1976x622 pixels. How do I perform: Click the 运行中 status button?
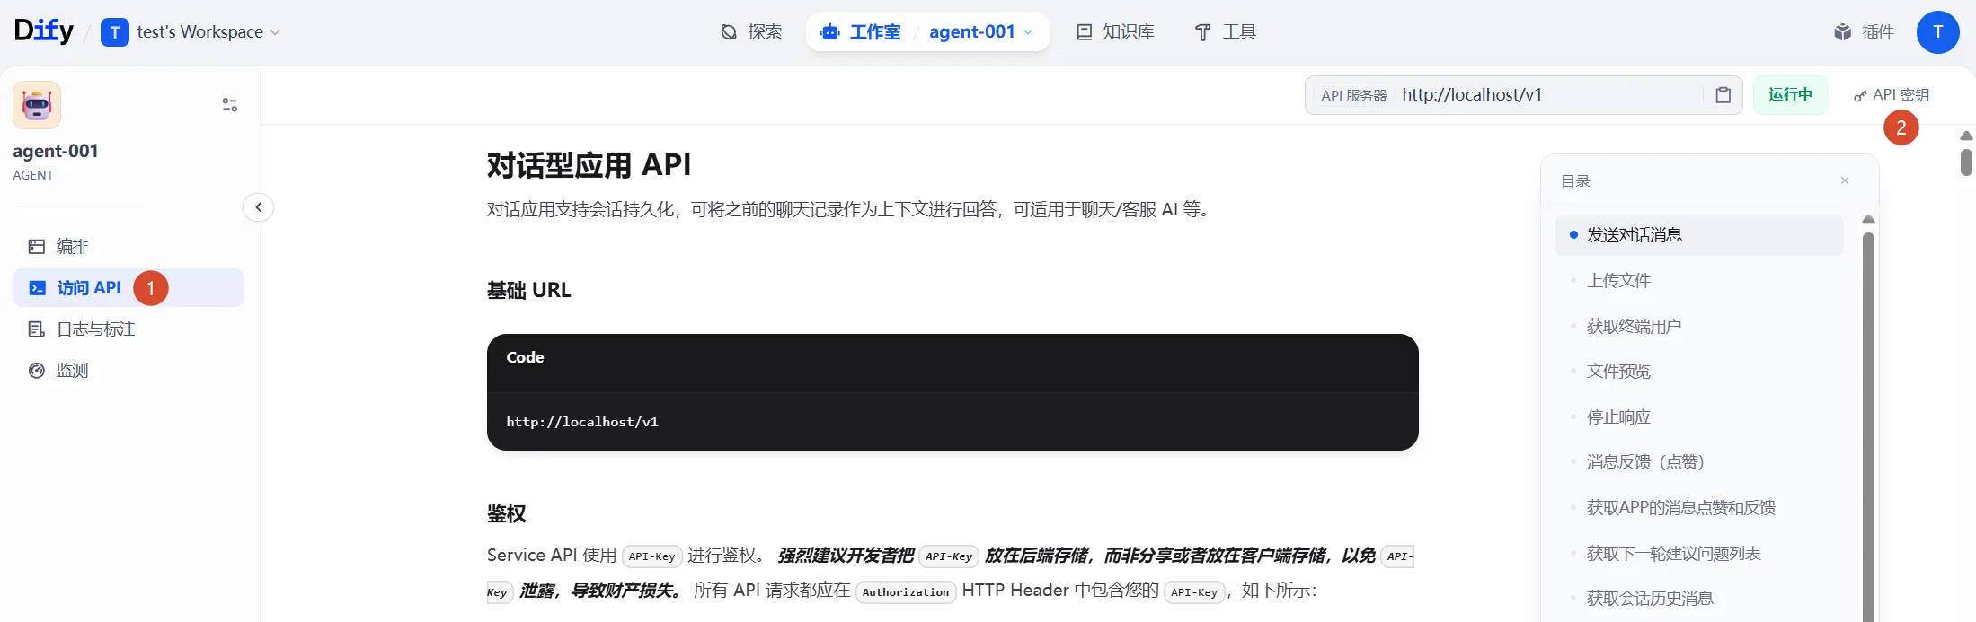point(1790,95)
